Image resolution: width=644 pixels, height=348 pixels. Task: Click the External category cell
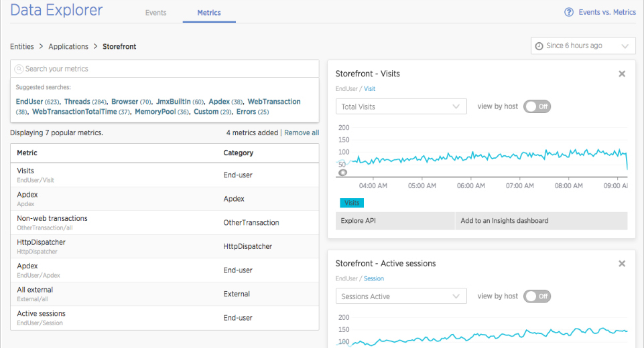click(237, 294)
